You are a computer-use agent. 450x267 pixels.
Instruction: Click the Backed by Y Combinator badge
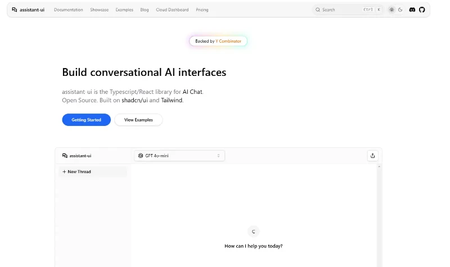point(218,41)
